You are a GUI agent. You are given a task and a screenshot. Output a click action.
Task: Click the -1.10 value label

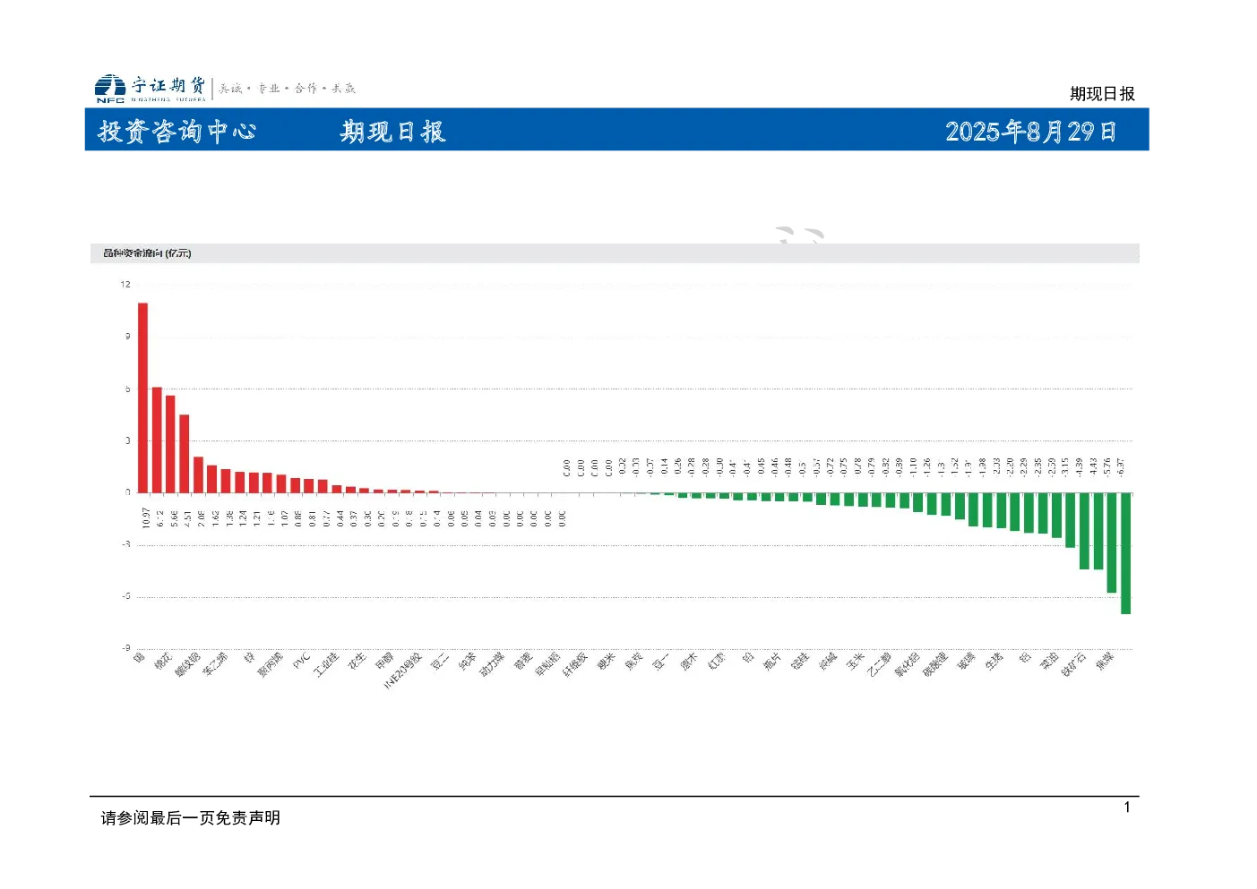(913, 466)
